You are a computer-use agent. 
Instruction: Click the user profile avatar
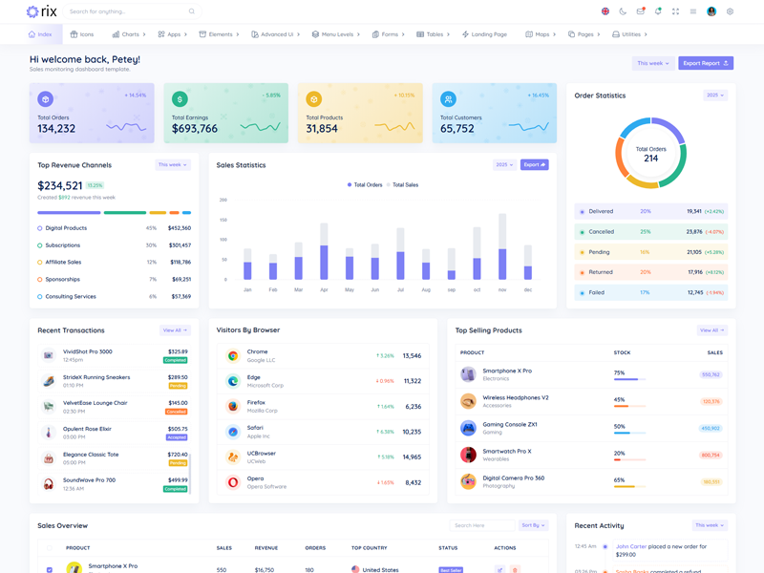point(711,11)
